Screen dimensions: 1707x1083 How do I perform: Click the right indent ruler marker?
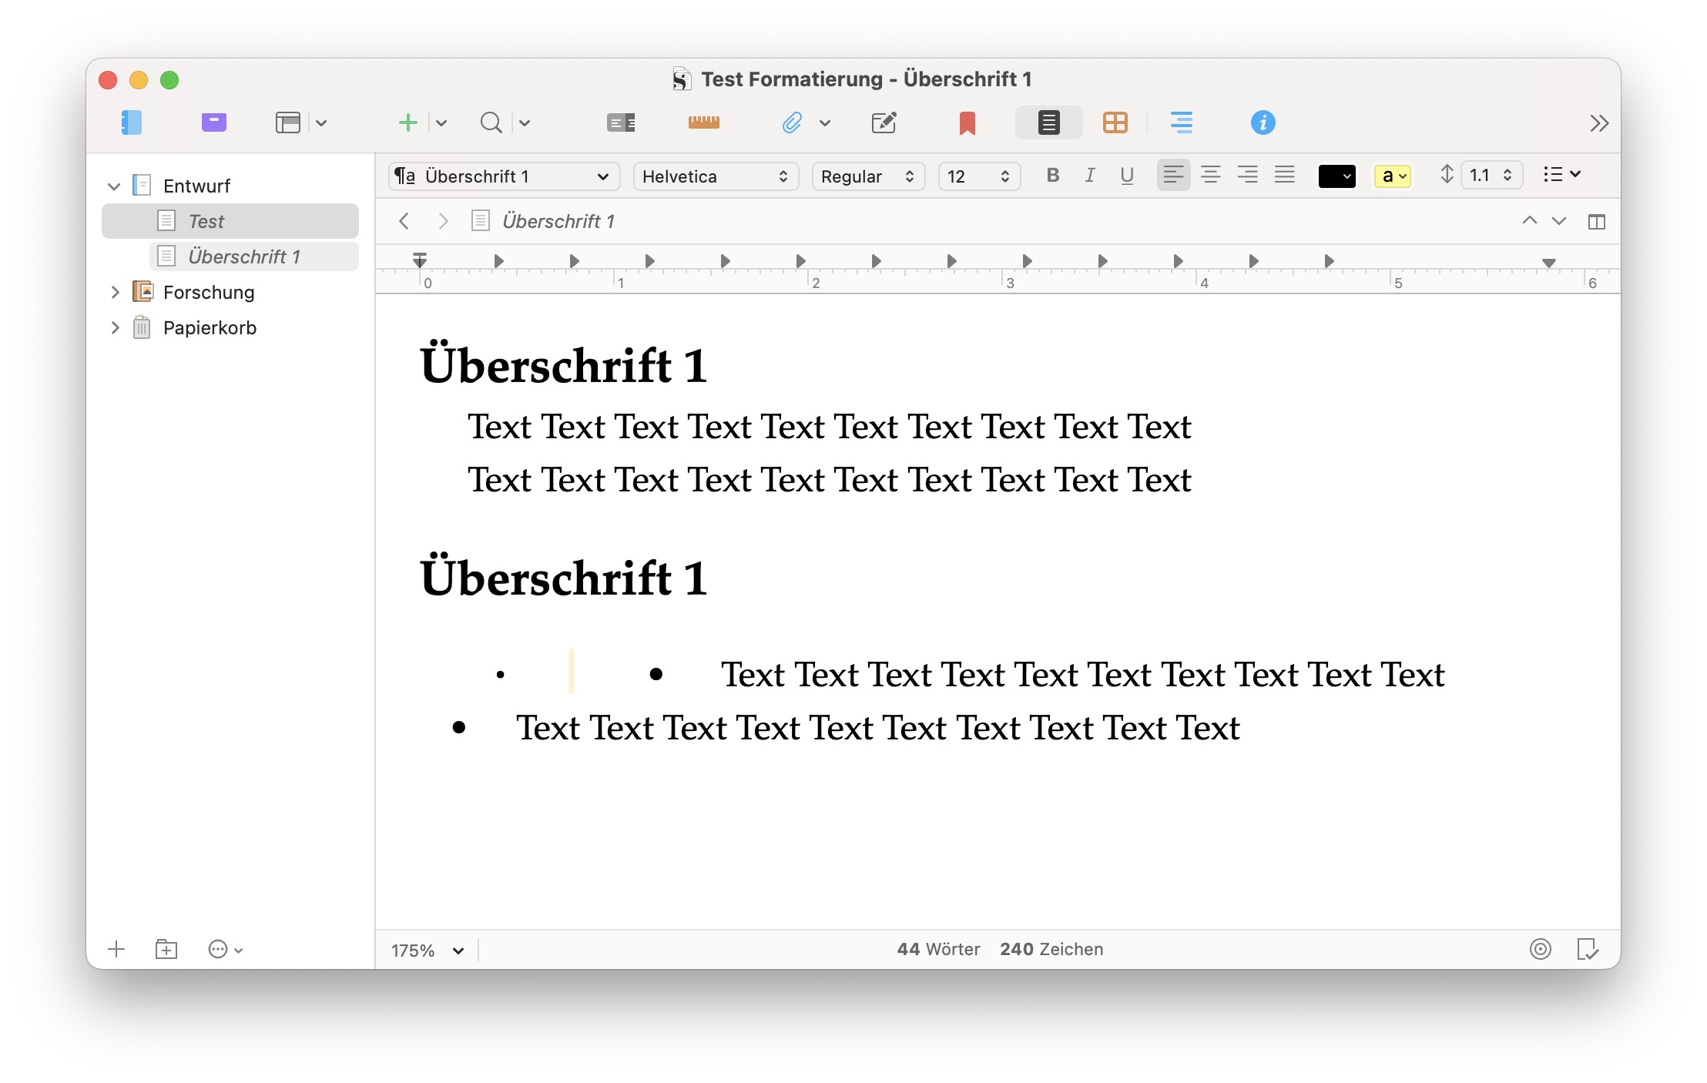(x=1549, y=263)
